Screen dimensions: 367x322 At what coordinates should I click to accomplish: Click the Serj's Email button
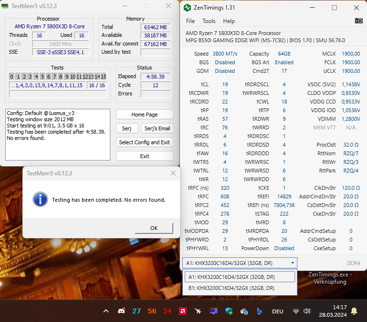coord(157,128)
